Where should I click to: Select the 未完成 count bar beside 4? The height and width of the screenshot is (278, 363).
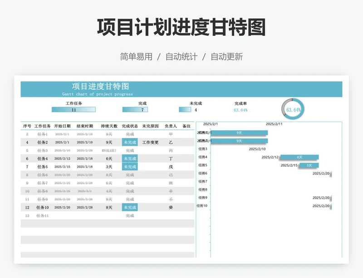[x=185, y=109]
